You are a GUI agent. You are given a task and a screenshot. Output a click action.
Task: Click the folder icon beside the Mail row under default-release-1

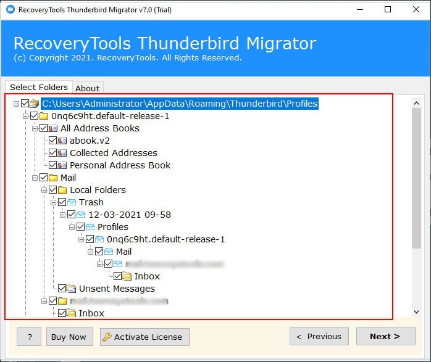click(x=53, y=178)
